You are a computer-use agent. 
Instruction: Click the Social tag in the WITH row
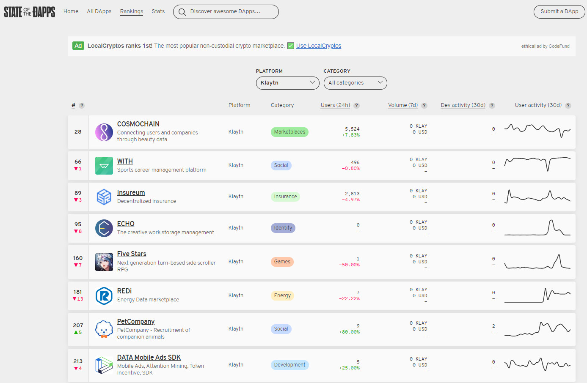[x=281, y=166]
